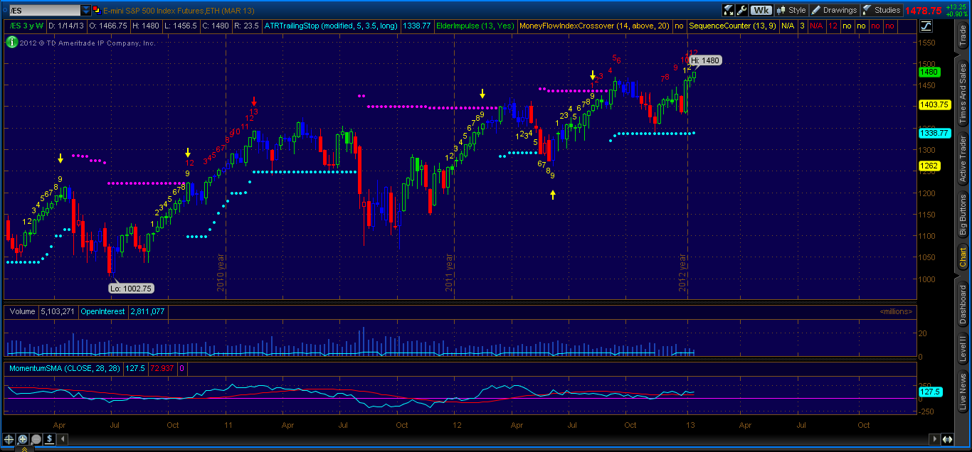The width and height of the screenshot is (972, 452).
Task: Open the Big Buttons side tab
Action: [963, 215]
